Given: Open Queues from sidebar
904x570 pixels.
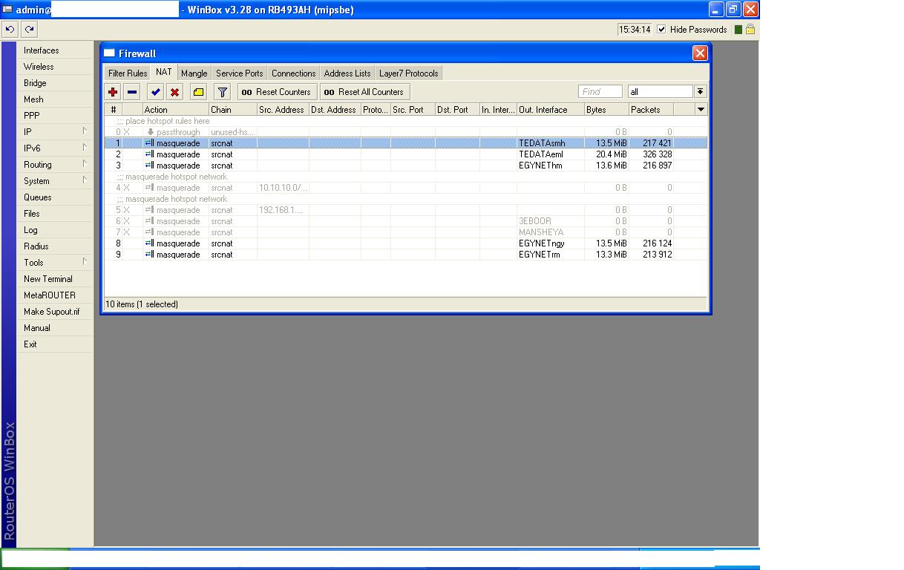Looking at the screenshot, I should 55,197.
